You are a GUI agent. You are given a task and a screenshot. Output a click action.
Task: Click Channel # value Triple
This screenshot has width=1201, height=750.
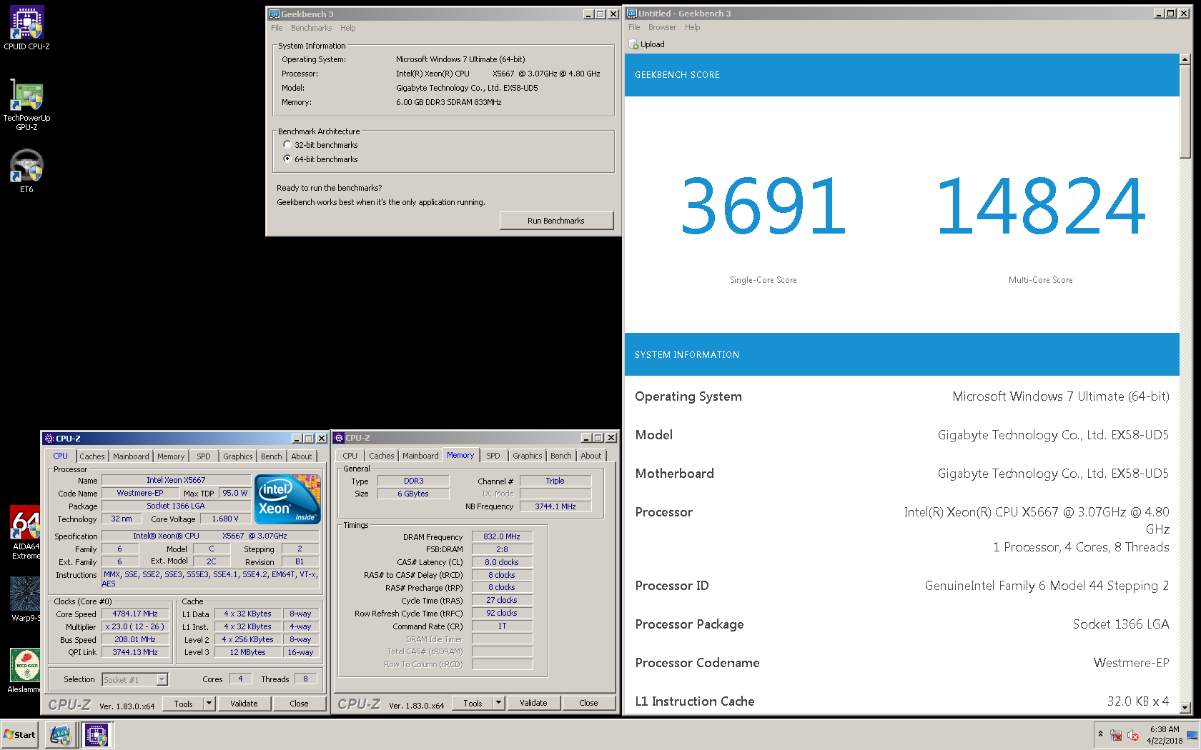[555, 481]
